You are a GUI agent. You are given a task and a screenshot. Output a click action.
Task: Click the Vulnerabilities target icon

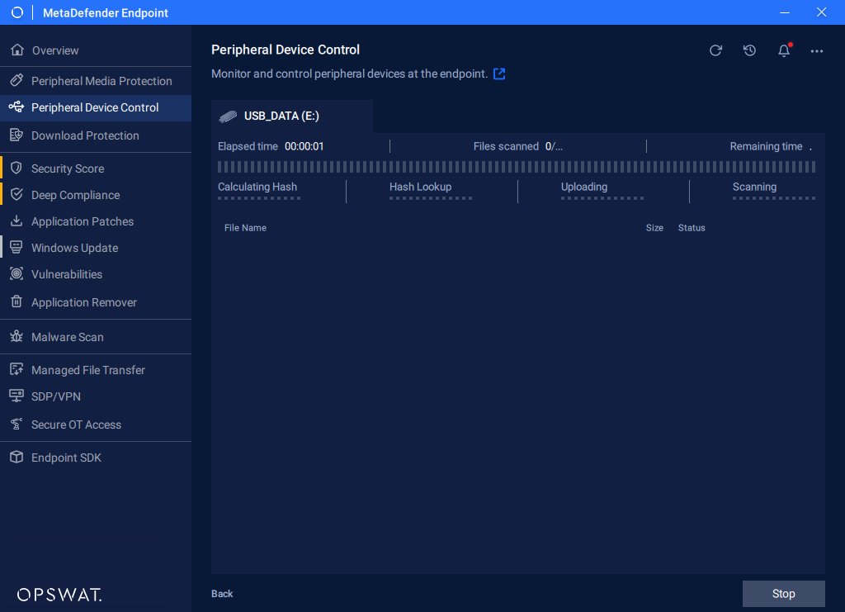coord(17,274)
